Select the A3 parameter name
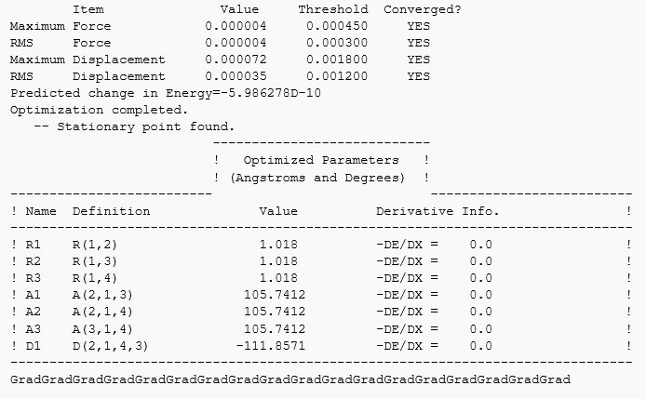646x399 pixels. click(x=34, y=328)
